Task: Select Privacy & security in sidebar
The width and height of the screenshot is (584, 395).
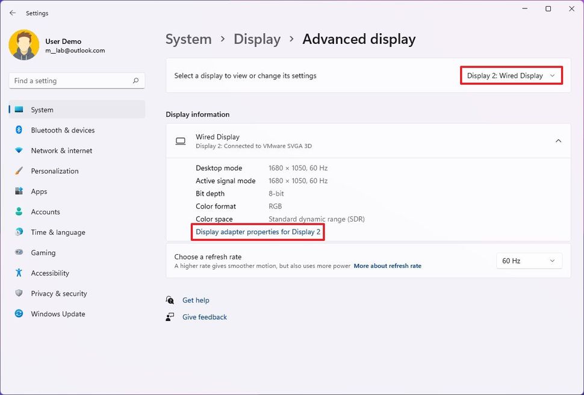Action: coord(59,293)
